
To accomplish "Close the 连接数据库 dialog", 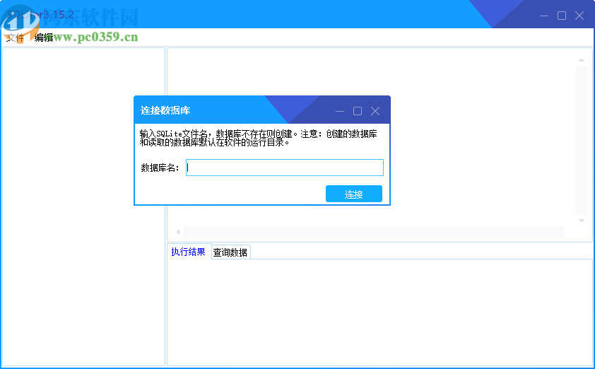I will coord(375,111).
